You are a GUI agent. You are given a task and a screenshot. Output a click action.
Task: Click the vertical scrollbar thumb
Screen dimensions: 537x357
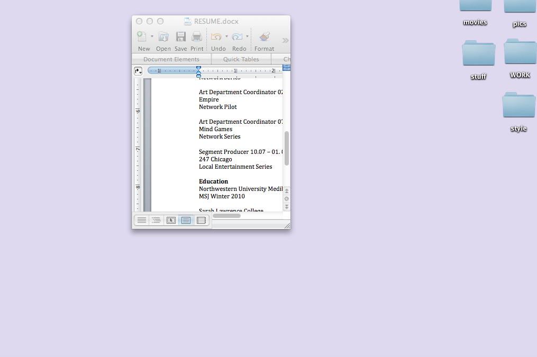pos(287,148)
